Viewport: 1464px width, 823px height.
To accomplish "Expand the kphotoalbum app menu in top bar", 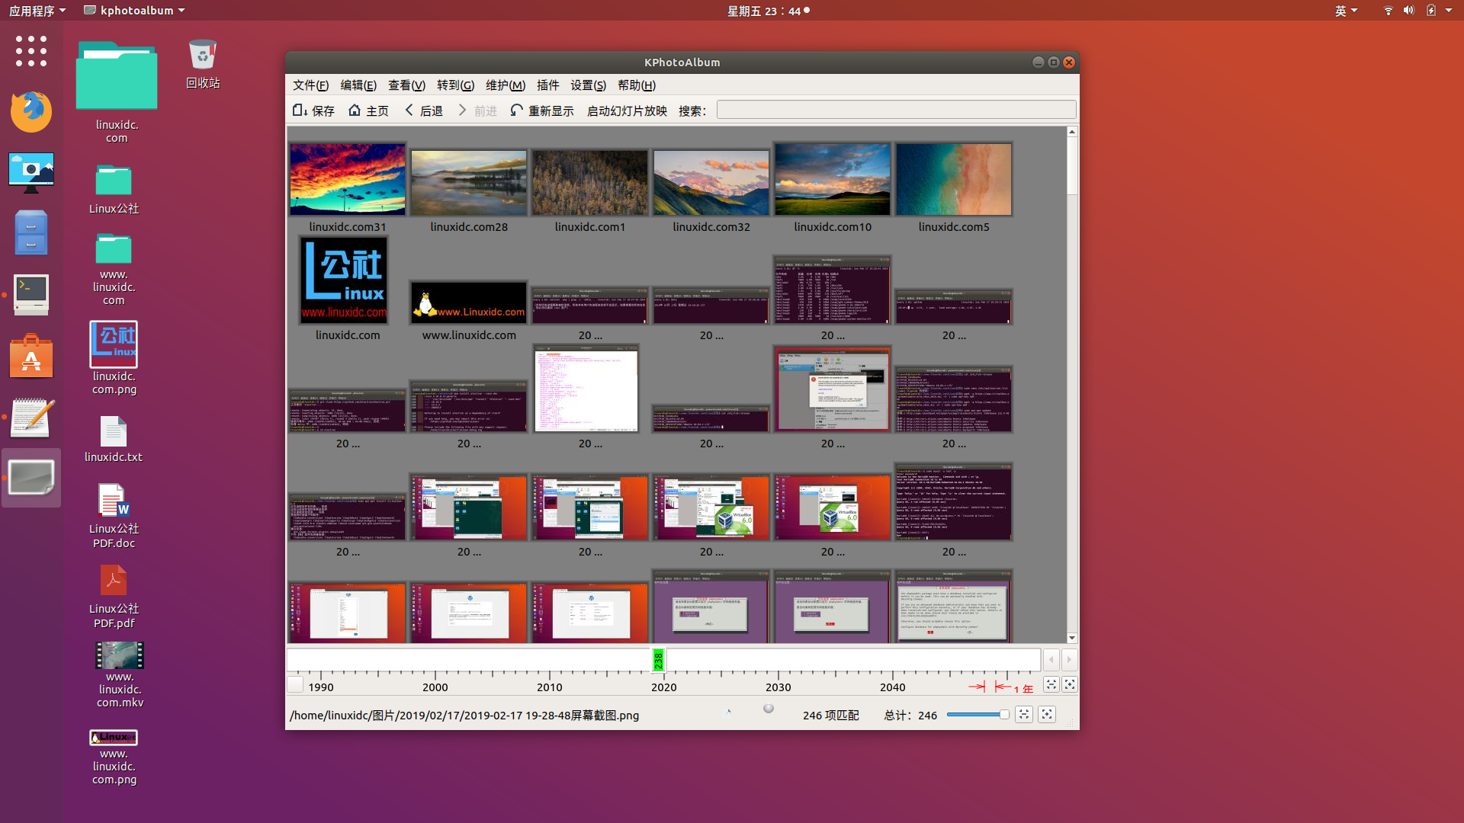I will pyautogui.click(x=135, y=11).
